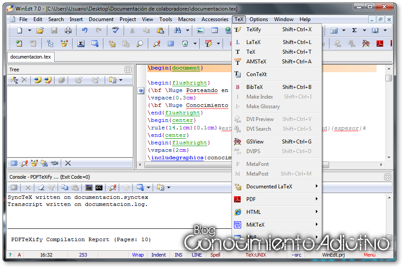Click the build tree icon in Tree toolbar
Image resolution: width=403 pixels, height=268 pixels.
point(14,80)
